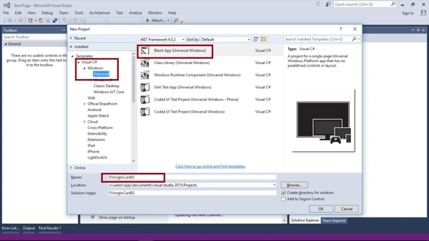This screenshot has height=241, width=429.
Task: Open the Debug menu
Action: coord(47,13)
